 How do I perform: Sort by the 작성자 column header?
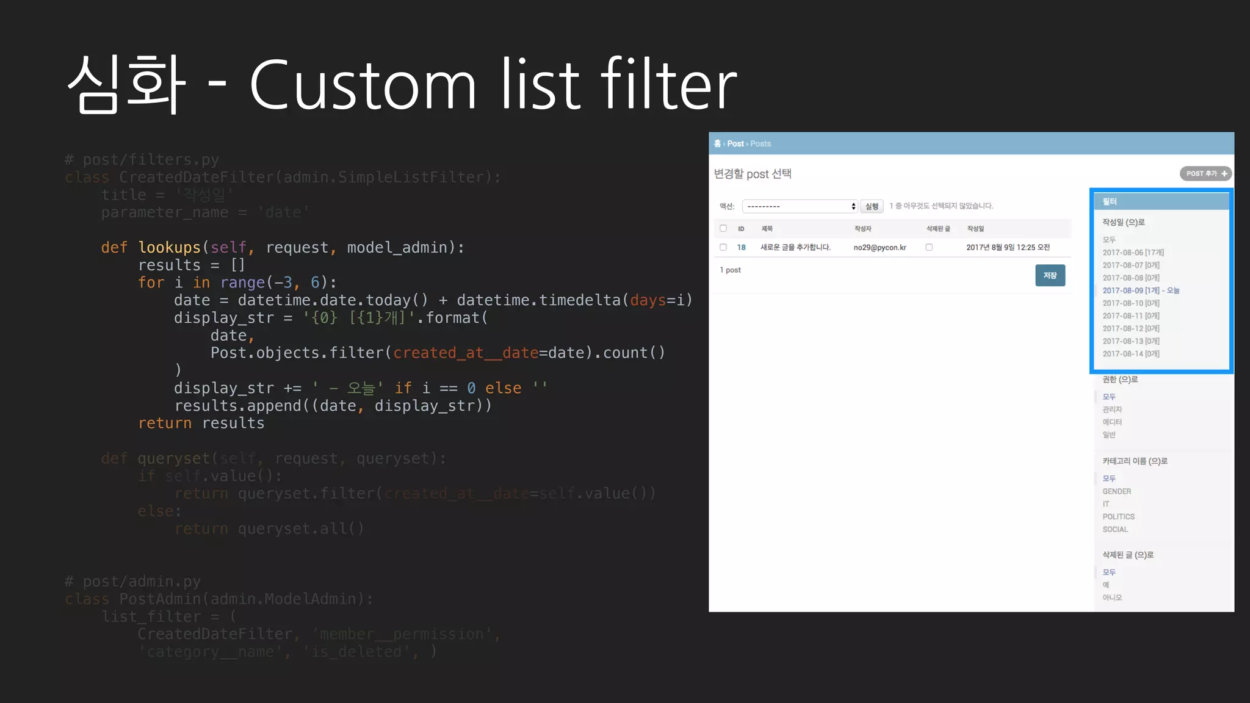pos(862,229)
